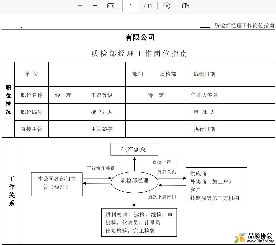276x245 pixels.
Task: Click the 职位编号 table cell
Action: tap(31, 112)
